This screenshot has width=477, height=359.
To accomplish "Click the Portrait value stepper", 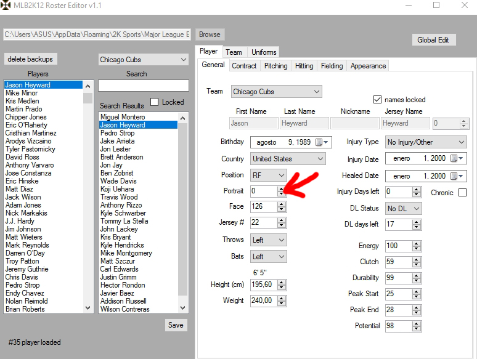I will pos(282,192).
